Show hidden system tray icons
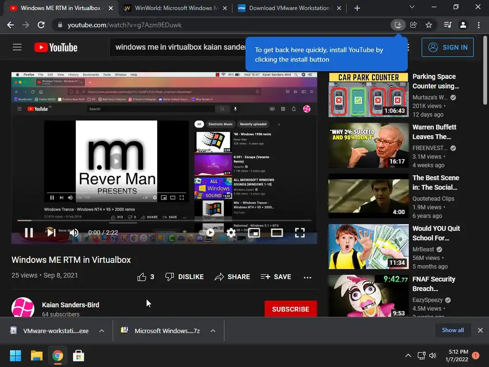Screen dimensions: 489x367 click(x=408, y=356)
